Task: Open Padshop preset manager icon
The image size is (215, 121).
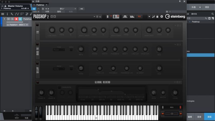Action: click(97, 17)
